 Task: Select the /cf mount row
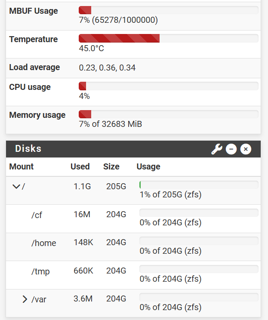point(133,218)
